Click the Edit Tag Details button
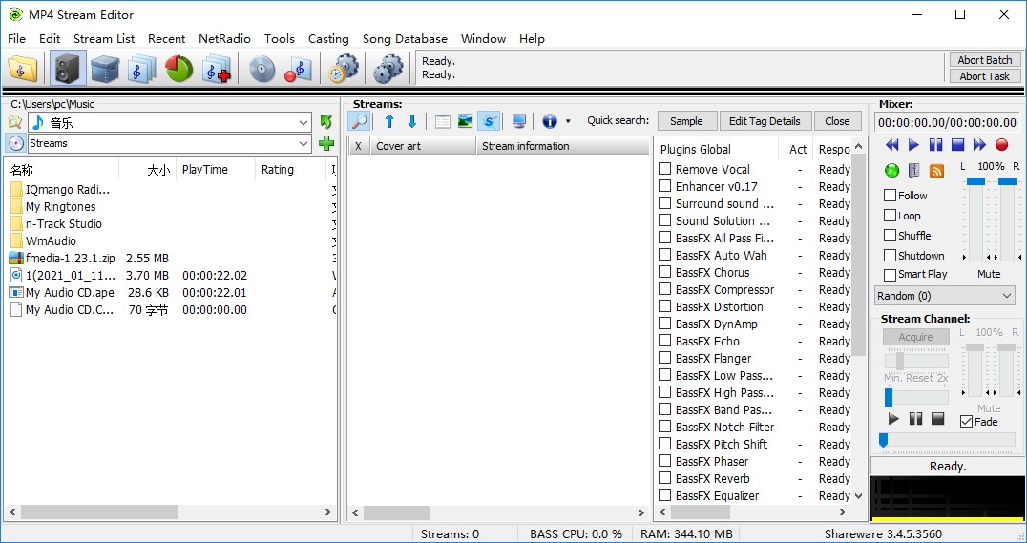The height and width of the screenshot is (543, 1027). (x=765, y=121)
